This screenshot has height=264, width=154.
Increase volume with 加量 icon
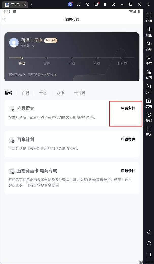(x=149, y=32)
